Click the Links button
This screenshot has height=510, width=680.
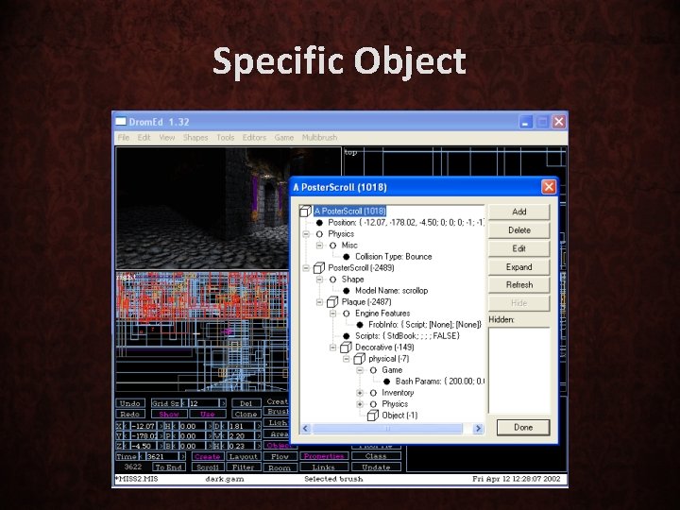[324, 467]
